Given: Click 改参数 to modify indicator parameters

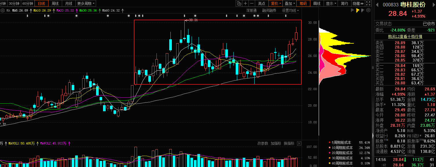Looking at the screenshot, I should pos(263,144).
